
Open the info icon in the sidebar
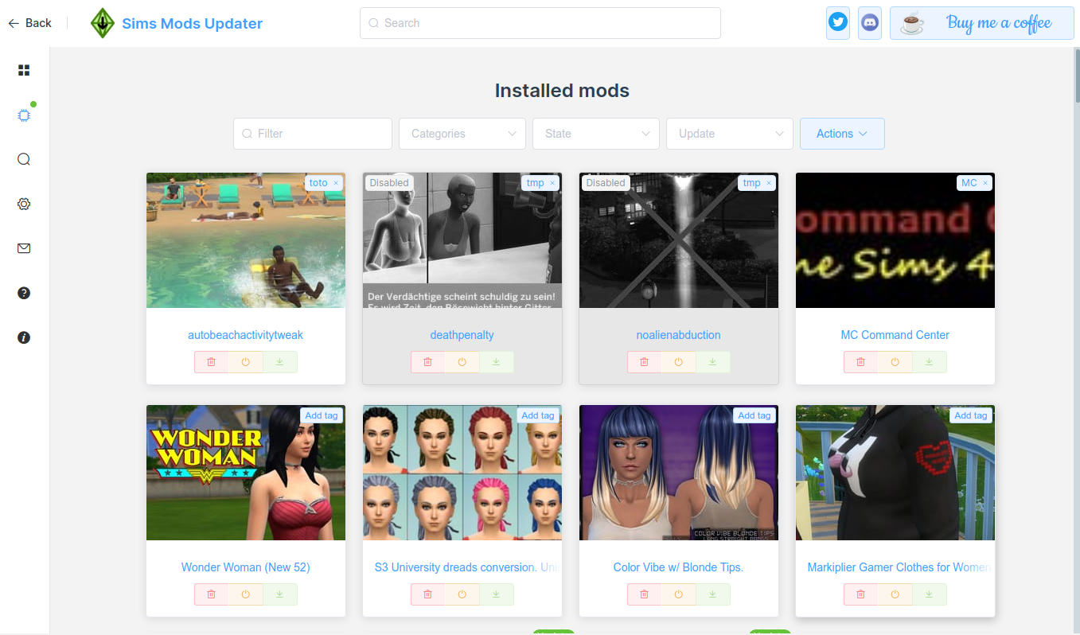(x=24, y=337)
